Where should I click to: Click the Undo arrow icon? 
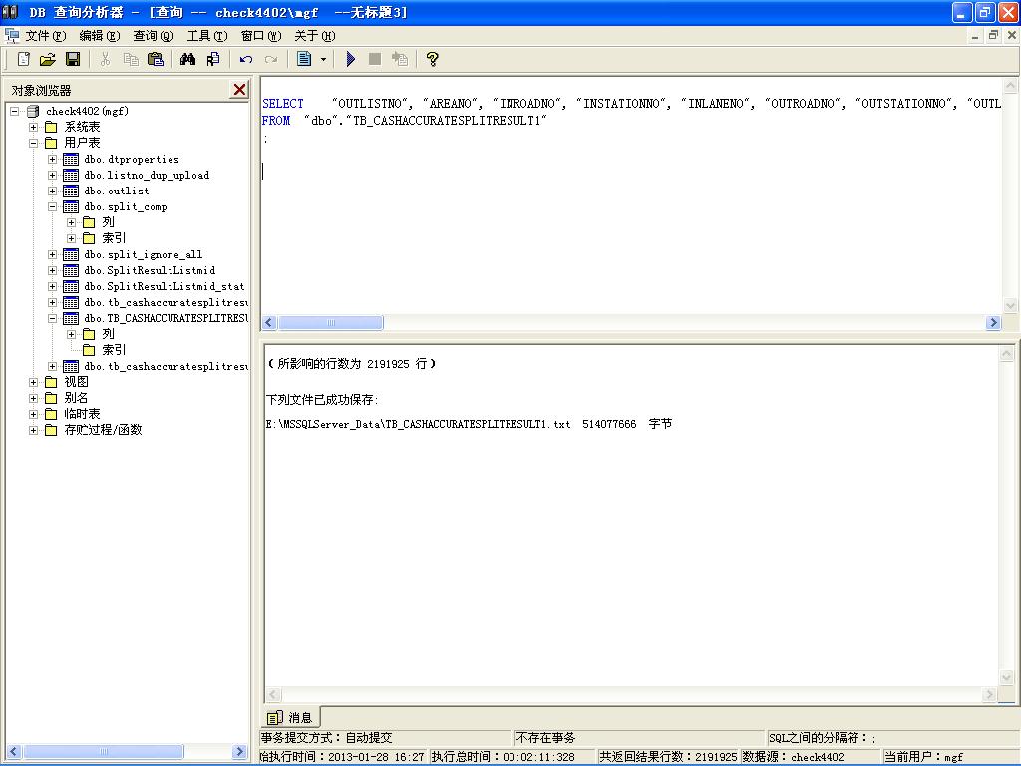click(x=246, y=59)
